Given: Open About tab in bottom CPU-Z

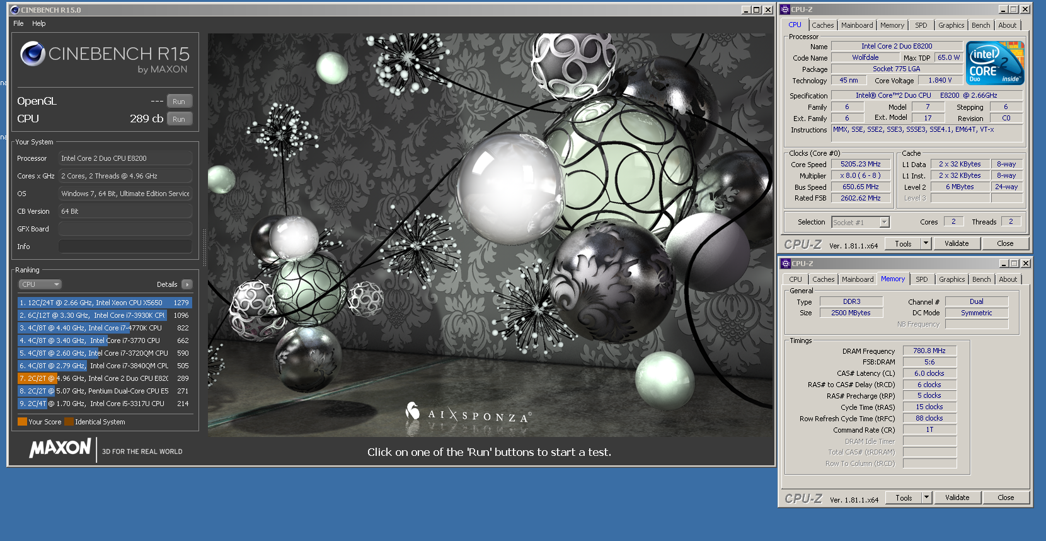Looking at the screenshot, I should click(x=1008, y=279).
